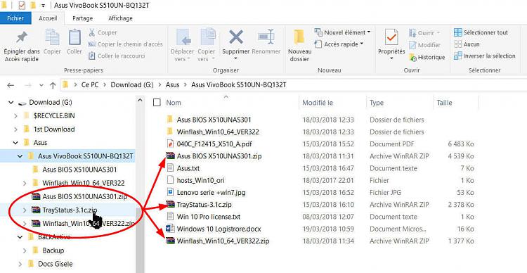The width and height of the screenshot is (527, 273).
Task: Open recent locations dropdown chevron
Action: (41, 85)
